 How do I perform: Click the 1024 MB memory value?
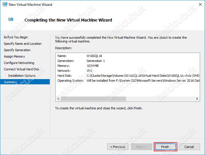click(x=93, y=66)
